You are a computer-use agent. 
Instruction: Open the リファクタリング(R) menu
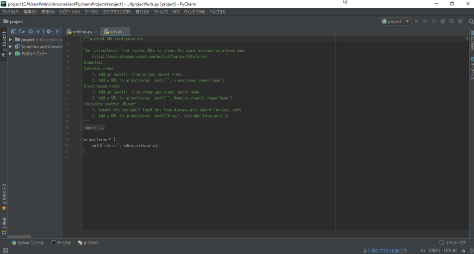click(116, 12)
